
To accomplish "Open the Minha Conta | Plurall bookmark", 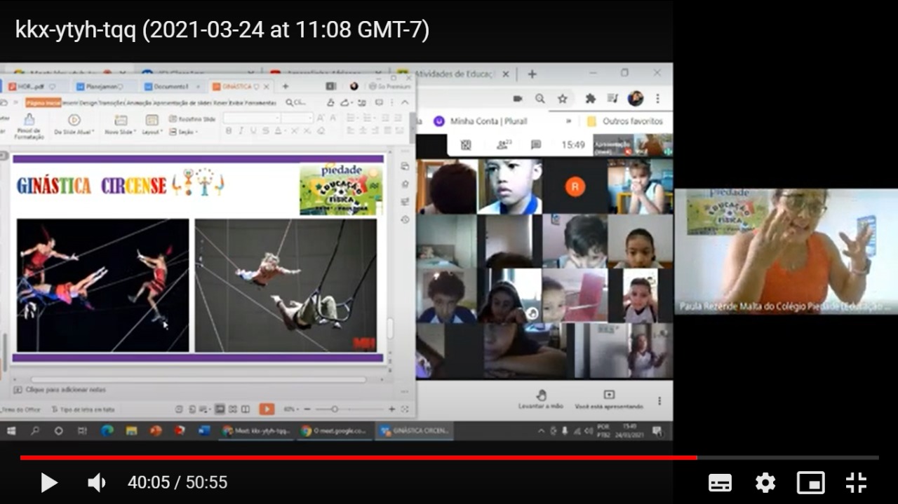I will 481,121.
